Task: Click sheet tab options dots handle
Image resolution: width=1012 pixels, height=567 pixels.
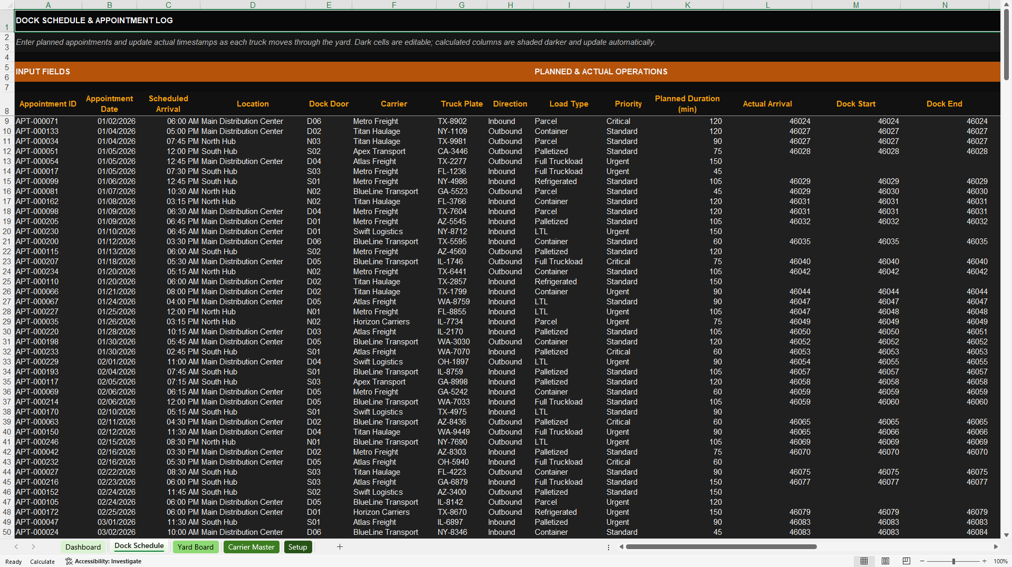Action: click(608, 547)
